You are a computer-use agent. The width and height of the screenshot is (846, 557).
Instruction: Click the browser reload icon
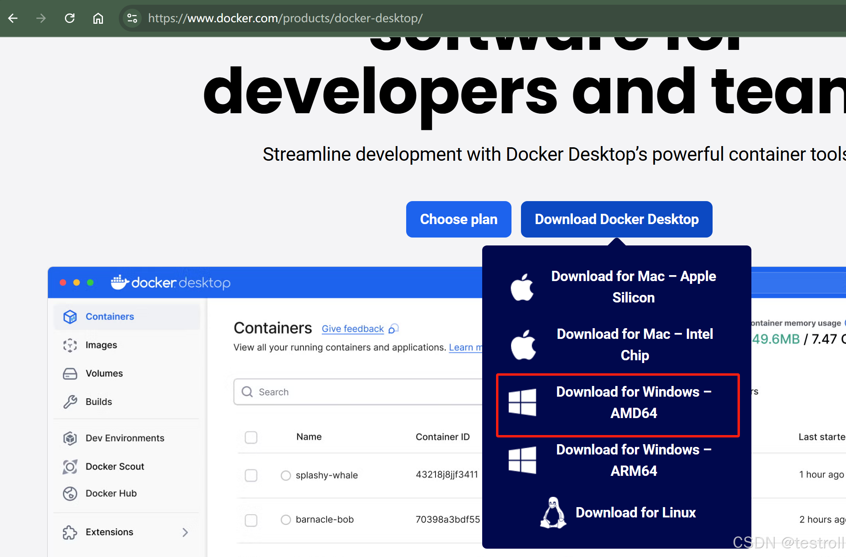pyautogui.click(x=70, y=18)
